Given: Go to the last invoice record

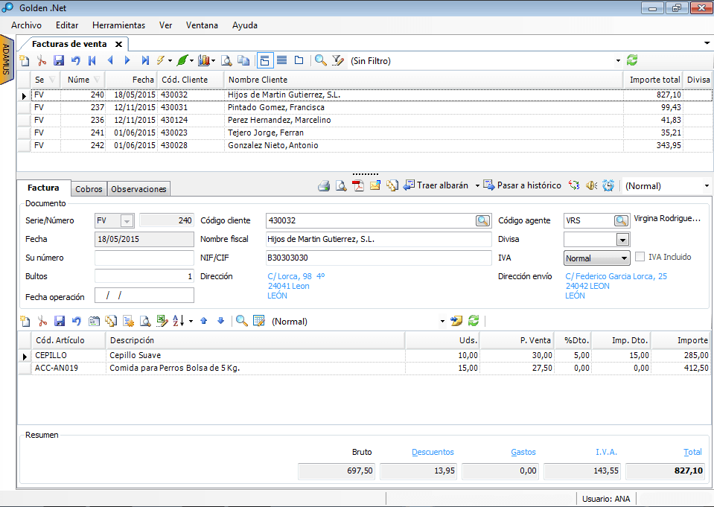Looking at the screenshot, I should click(145, 60).
